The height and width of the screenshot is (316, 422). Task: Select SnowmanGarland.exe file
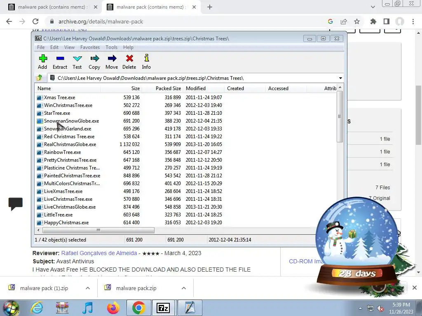pyautogui.click(x=68, y=129)
